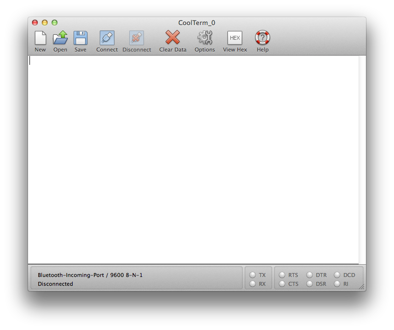The width and height of the screenshot is (394, 330).
Task: Minimize the window with the yellow button
Action: [45, 23]
